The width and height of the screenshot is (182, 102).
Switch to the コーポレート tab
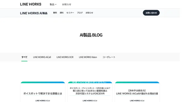(x=109, y=57)
